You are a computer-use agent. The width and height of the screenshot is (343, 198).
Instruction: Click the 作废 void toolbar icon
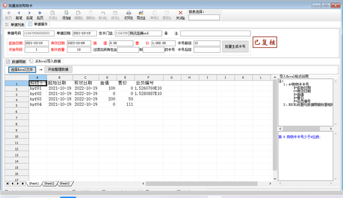click(53, 15)
